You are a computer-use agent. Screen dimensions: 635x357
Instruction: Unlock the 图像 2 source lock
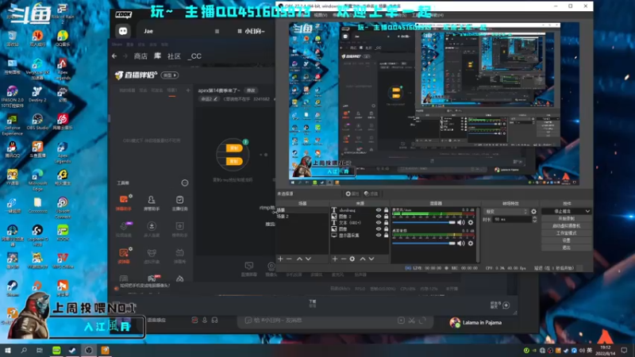[386, 217]
